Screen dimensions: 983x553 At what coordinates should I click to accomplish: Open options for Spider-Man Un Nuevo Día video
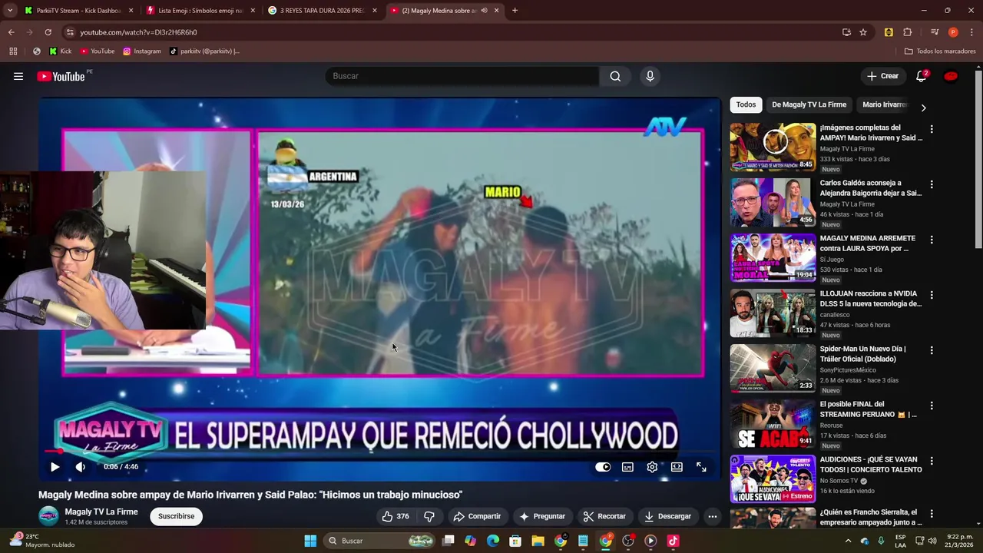[x=932, y=350]
